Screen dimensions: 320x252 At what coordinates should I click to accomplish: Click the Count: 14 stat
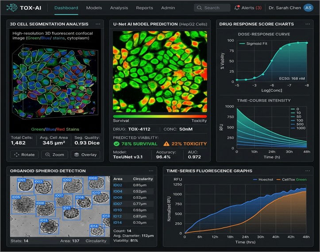[x=122, y=231]
